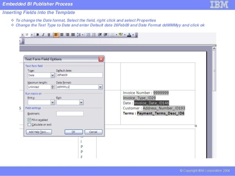This screenshot has height=176, width=235.
Task: Open Toolbar Options on the second toolbar row
Action: pos(23,42)
